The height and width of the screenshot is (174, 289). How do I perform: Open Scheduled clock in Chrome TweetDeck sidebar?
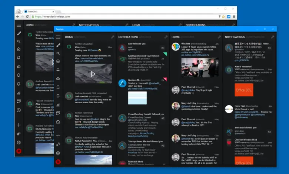click(19, 110)
